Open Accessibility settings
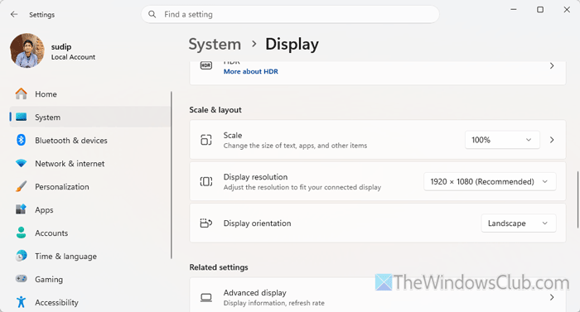 click(x=90, y=302)
